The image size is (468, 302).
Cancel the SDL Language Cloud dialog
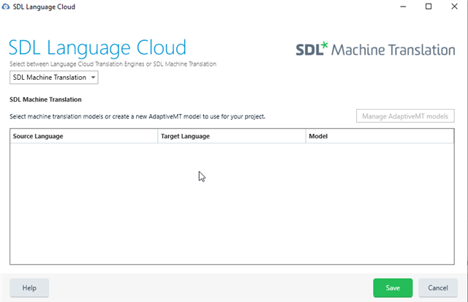[438, 288]
